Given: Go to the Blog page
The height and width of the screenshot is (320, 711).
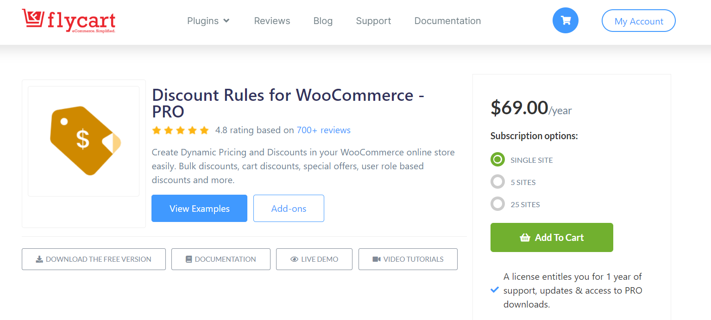Looking at the screenshot, I should 323,21.
